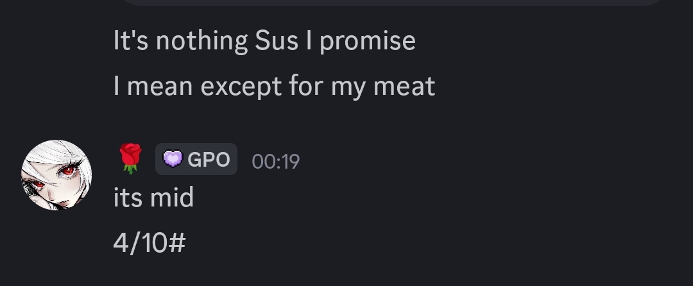The height and width of the screenshot is (286, 693).
Task: Click the 00:19 message timestamp
Action: [x=275, y=160]
